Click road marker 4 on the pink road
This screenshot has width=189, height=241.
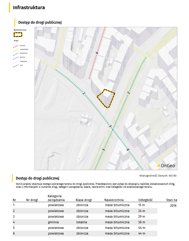[97, 53]
